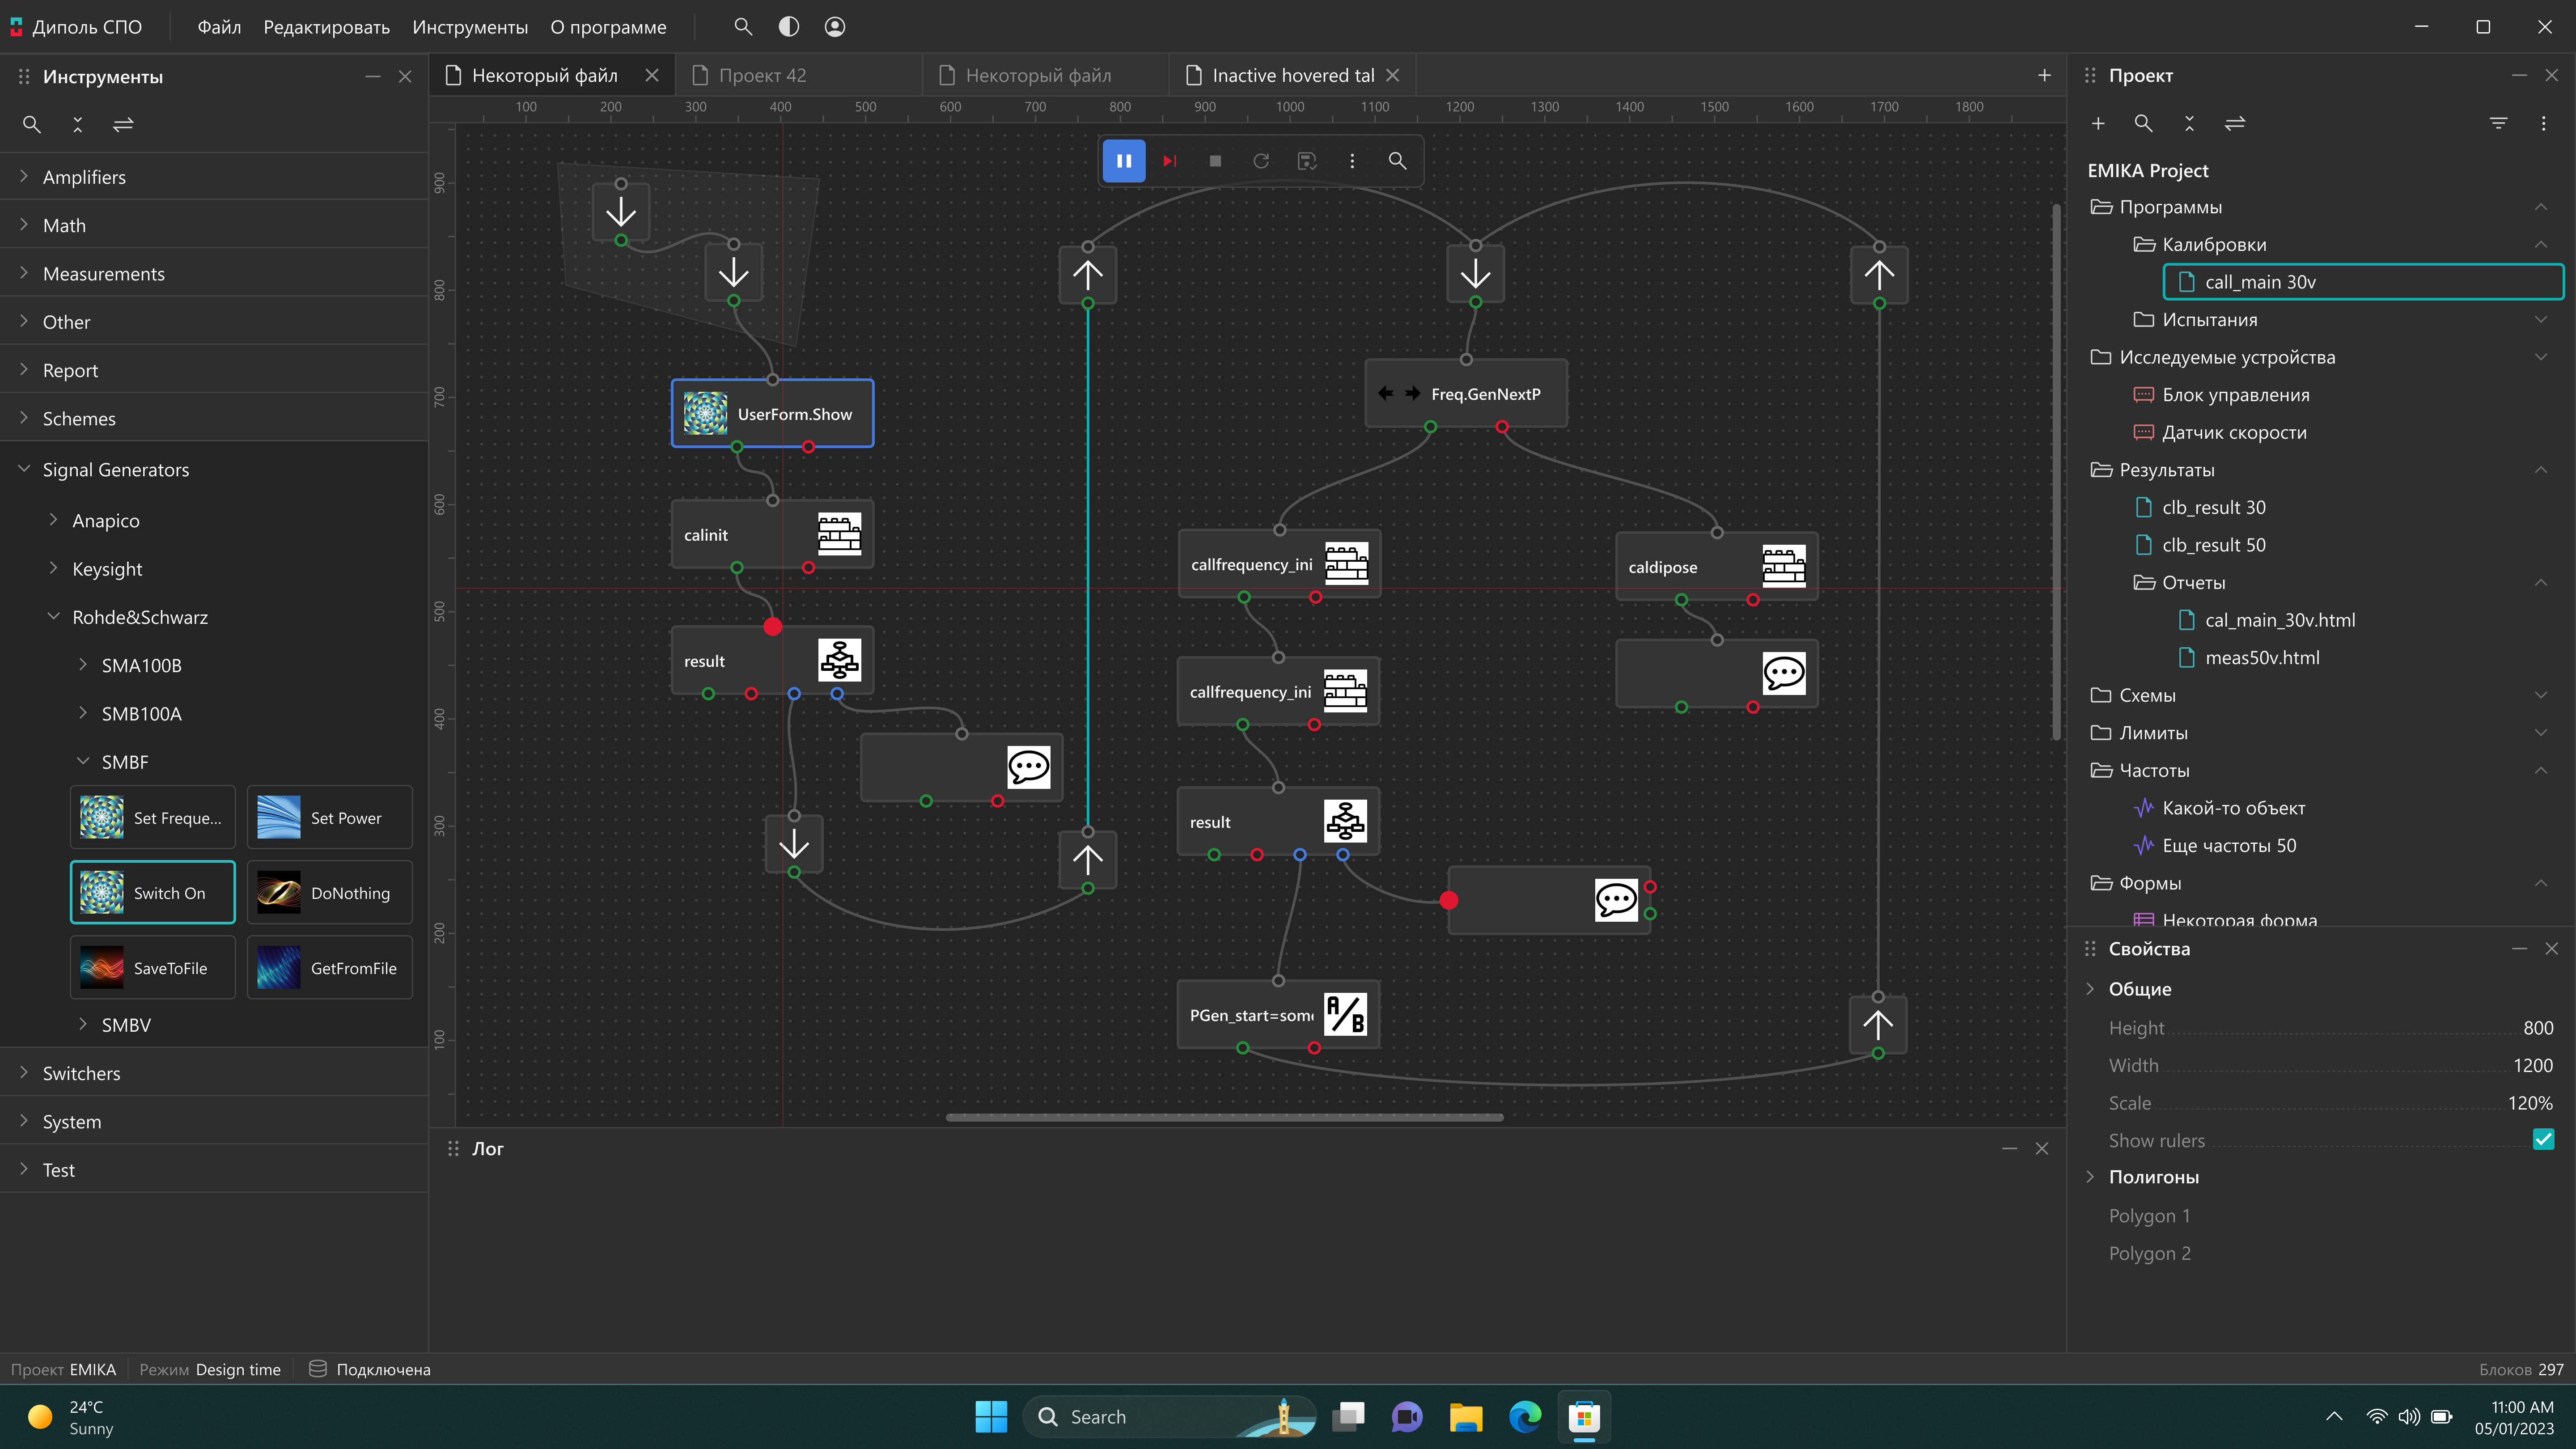Switch to Inactive hovered tab
Viewport: 2576px width, 1449px height.
click(x=1292, y=76)
